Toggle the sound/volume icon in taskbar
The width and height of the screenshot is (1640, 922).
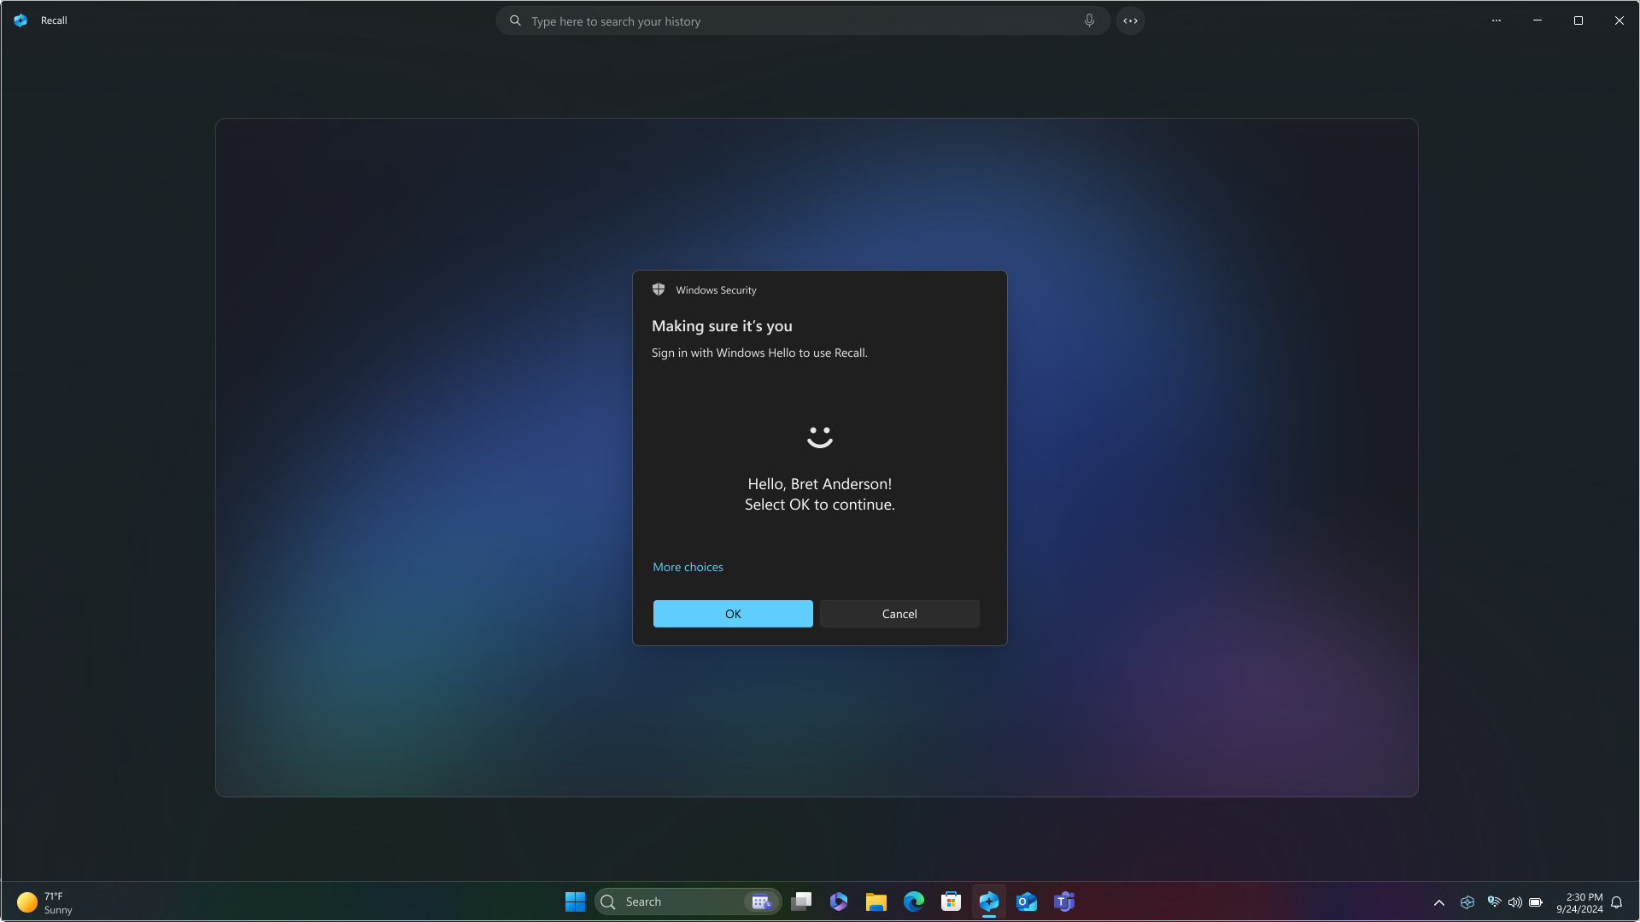click(x=1515, y=902)
